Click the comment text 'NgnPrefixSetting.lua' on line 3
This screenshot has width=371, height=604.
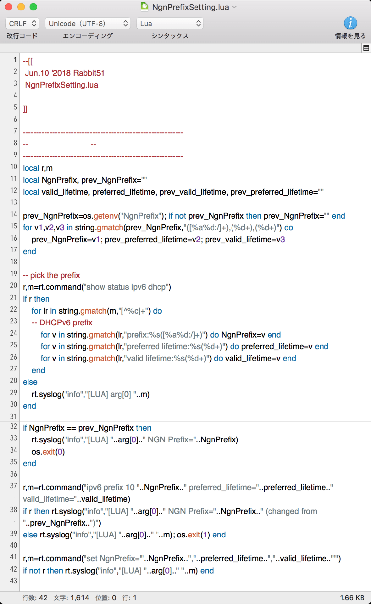(x=62, y=85)
